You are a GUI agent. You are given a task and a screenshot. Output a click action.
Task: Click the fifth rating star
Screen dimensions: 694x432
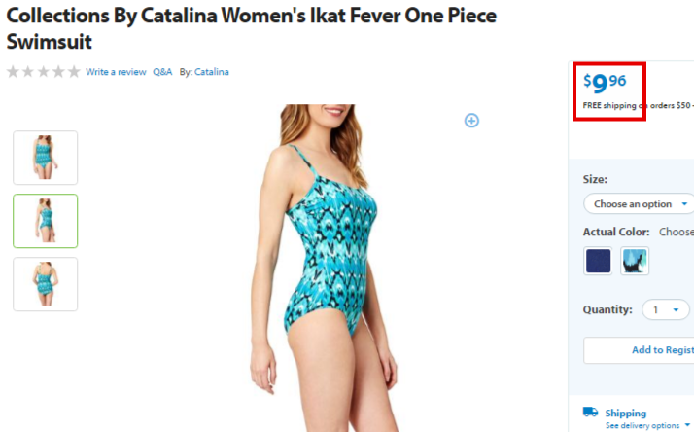tap(74, 71)
